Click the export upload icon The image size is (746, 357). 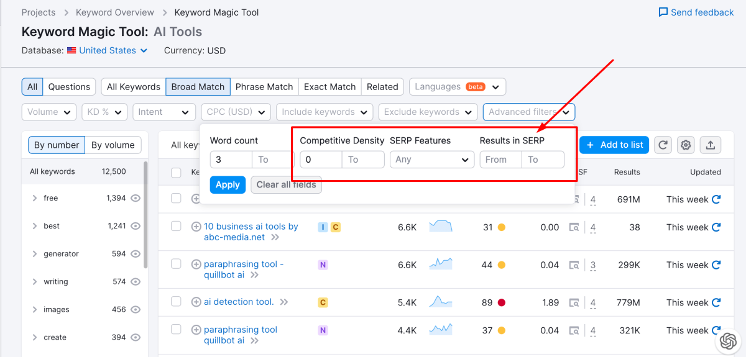coord(710,145)
